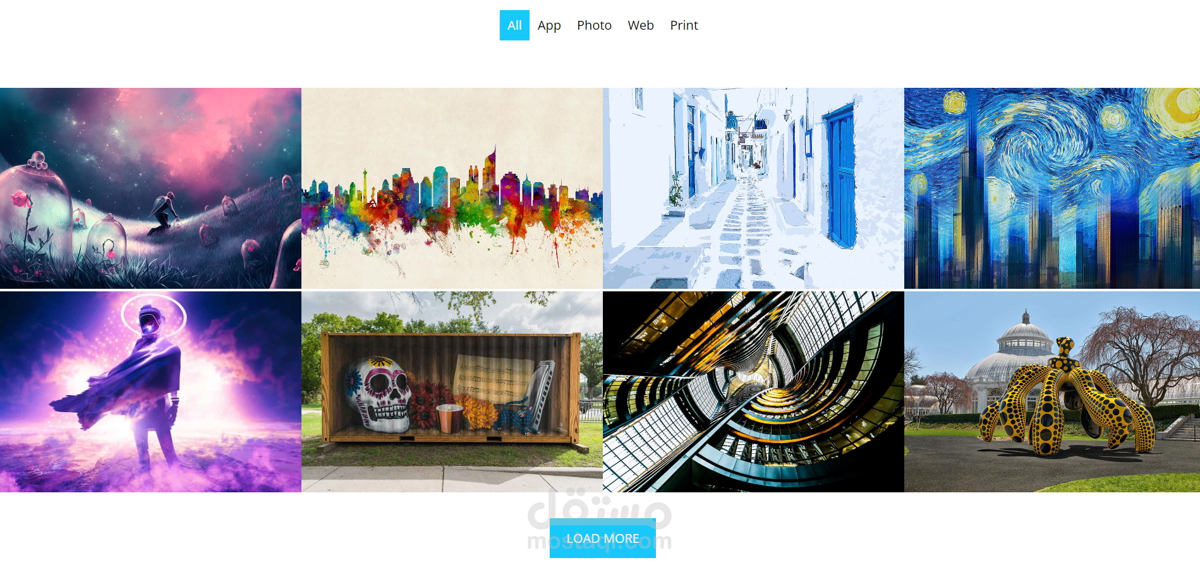
Task: Click the painted sugar skull in the container
Action: pos(378,394)
